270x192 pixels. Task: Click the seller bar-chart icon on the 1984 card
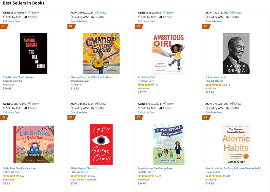(x=93, y=108)
